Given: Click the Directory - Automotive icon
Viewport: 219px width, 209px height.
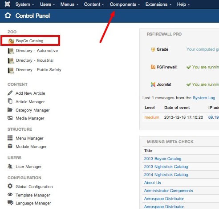Looking at the screenshot, I should [11, 51].
